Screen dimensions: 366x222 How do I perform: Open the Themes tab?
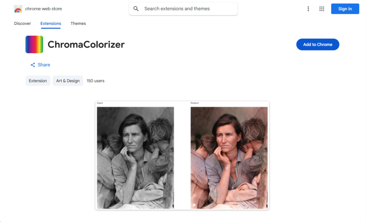pyautogui.click(x=78, y=23)
